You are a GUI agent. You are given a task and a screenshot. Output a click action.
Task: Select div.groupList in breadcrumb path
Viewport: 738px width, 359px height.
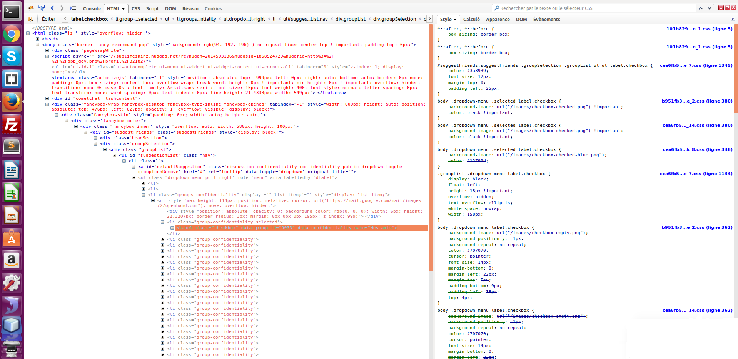pos(351,19)
